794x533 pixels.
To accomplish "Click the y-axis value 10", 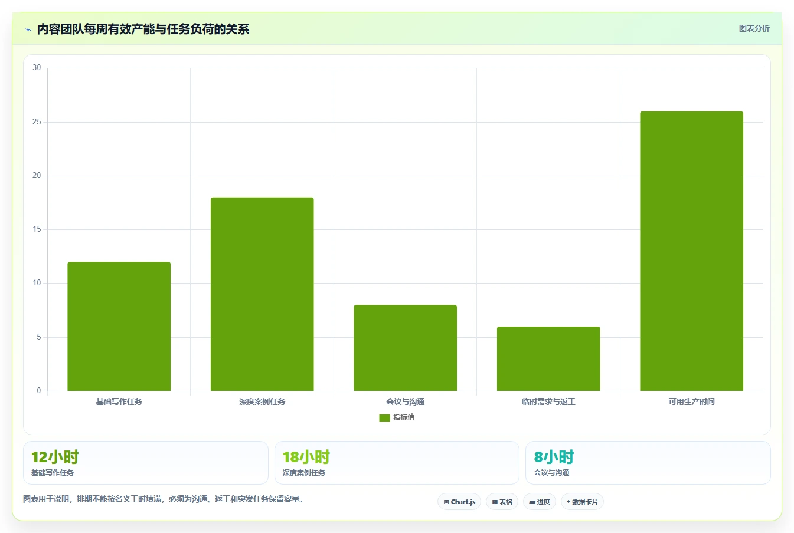I will click(x=37, y=283).
